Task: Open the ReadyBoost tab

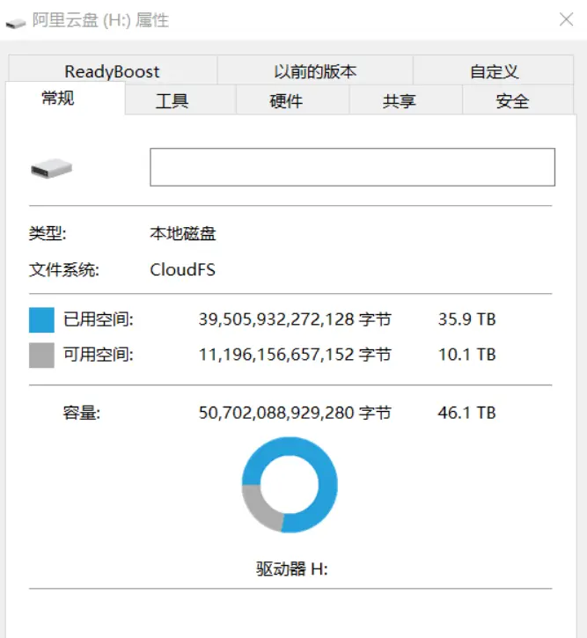Action: click(113, 70)
